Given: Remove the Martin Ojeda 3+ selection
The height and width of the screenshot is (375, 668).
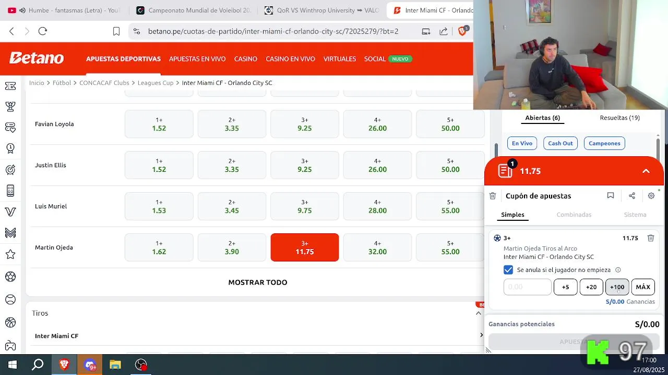Looking at the screenshot, I should [651, 238].
